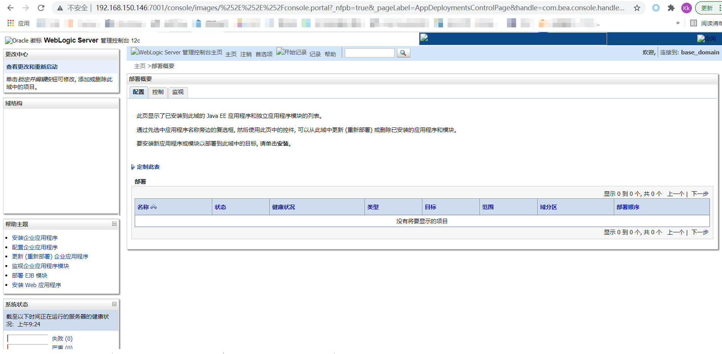Open help topic 安装企业应用程序
722x354 pixels.
click(35, 238)
